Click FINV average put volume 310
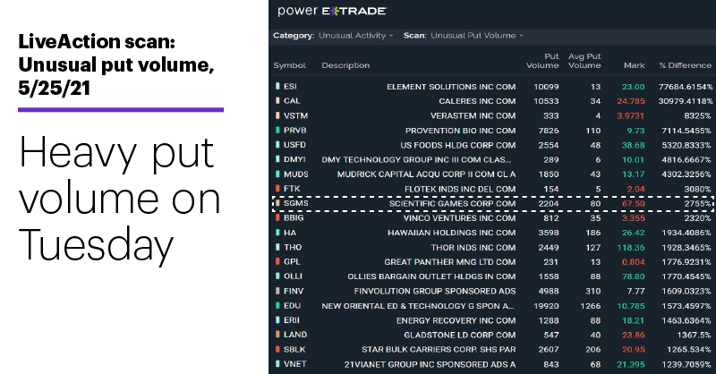 click(x=593, y=292)
